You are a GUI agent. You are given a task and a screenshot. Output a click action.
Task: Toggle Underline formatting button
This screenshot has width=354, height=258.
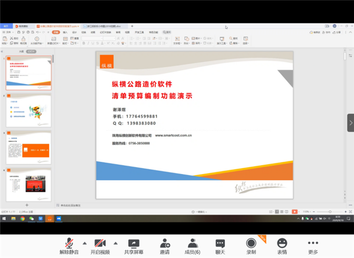click(x=93, y=43)
